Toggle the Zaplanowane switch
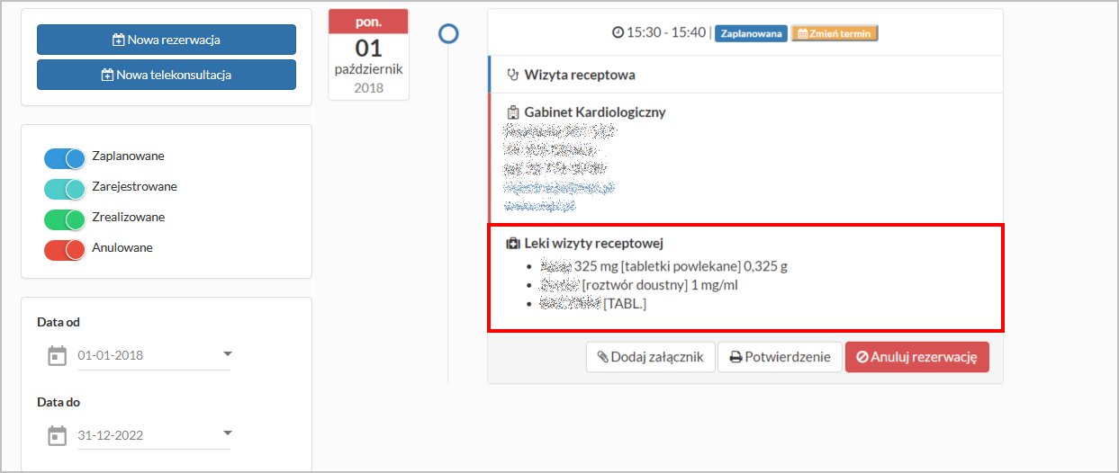 pos(64,158)
